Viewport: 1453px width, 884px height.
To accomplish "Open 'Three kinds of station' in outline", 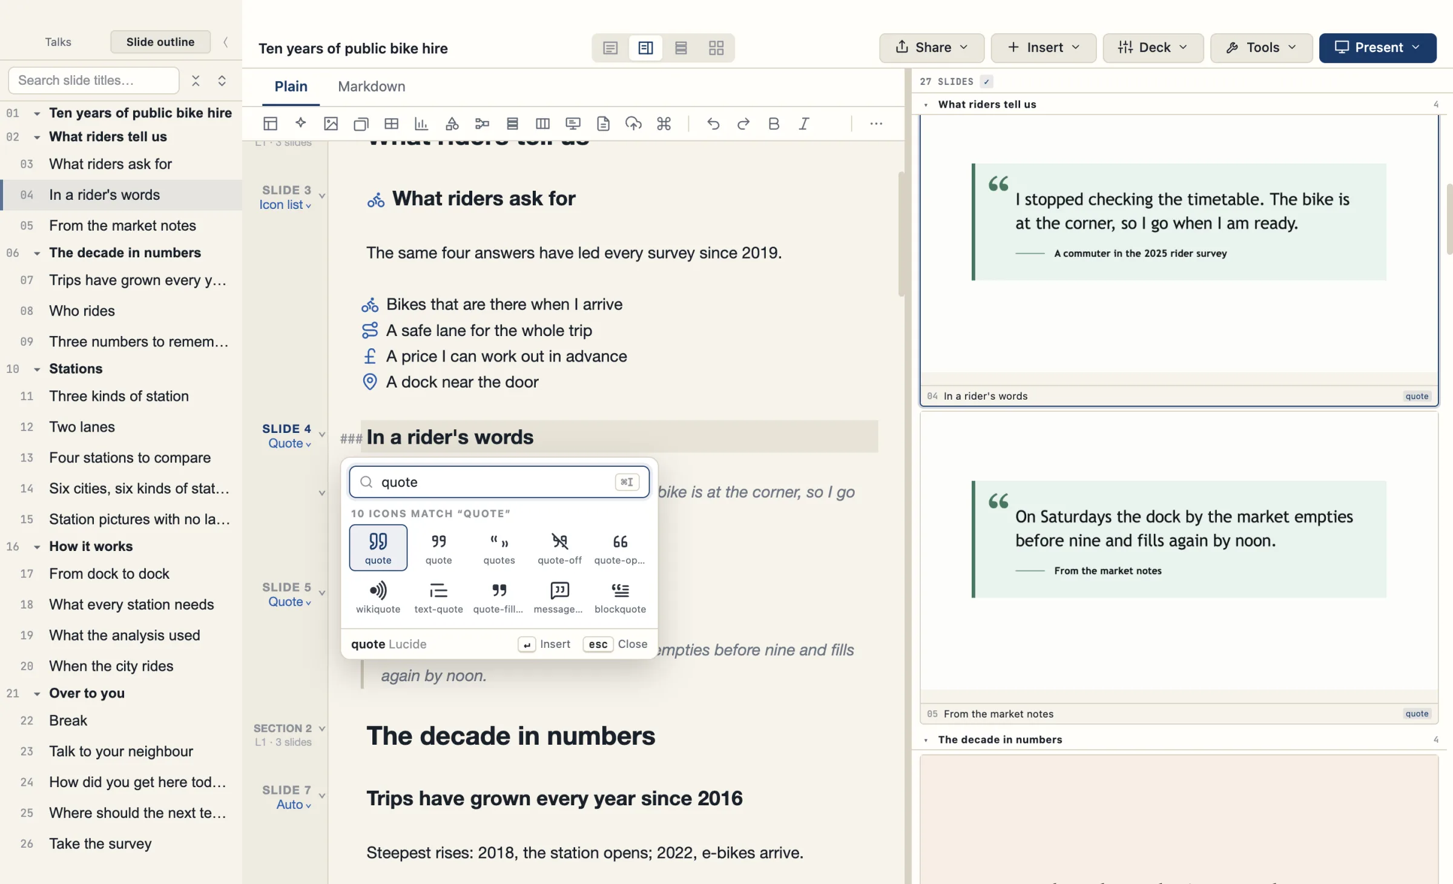I will coord(121,396).
